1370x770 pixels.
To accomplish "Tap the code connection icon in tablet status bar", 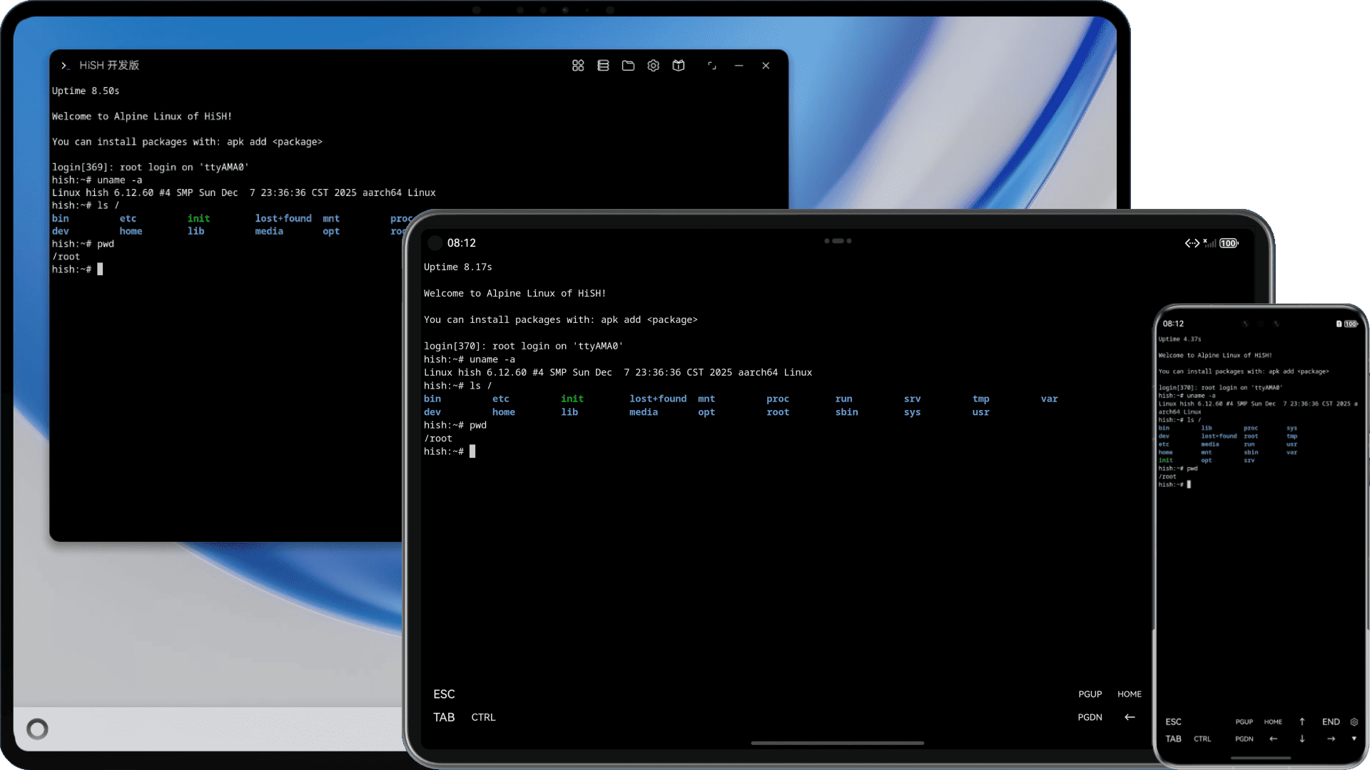I will pos(1192,243).
